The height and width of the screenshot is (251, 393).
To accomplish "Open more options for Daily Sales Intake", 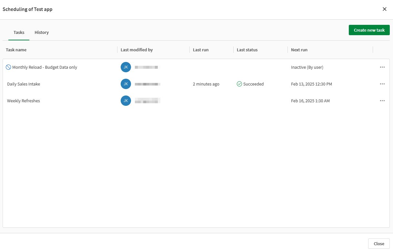I will point(382,84).
